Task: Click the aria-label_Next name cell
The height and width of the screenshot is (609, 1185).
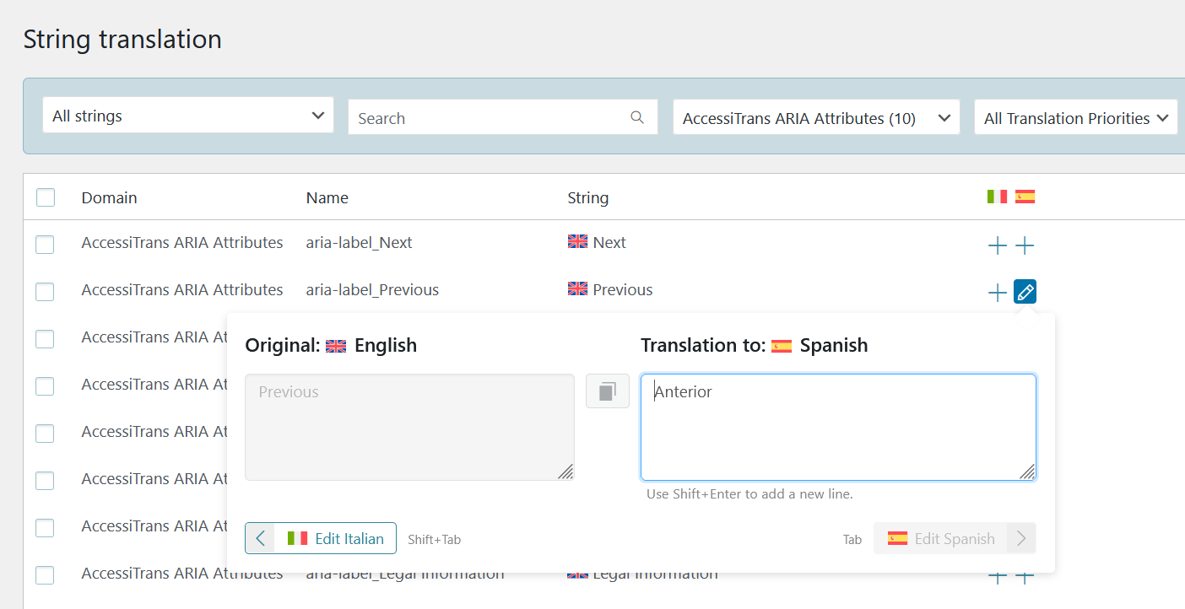Action: coord(360,242)
